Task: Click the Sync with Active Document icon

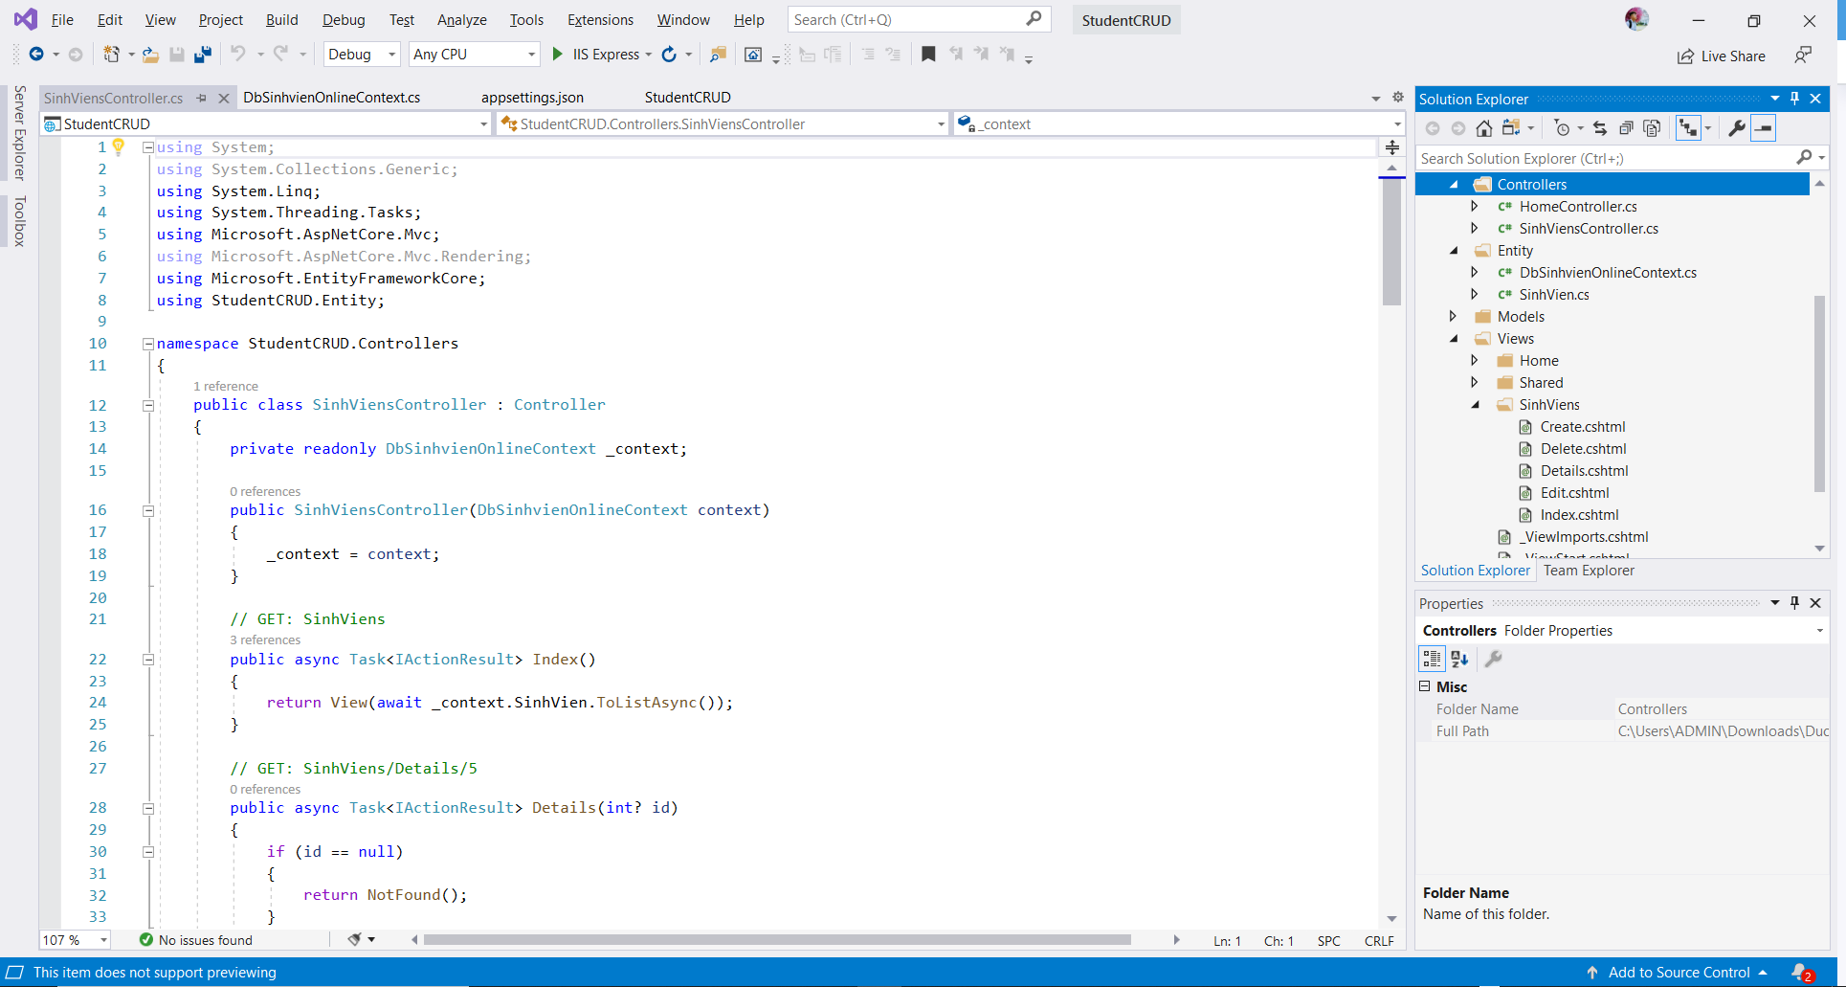Action: tap(1599, 127)
